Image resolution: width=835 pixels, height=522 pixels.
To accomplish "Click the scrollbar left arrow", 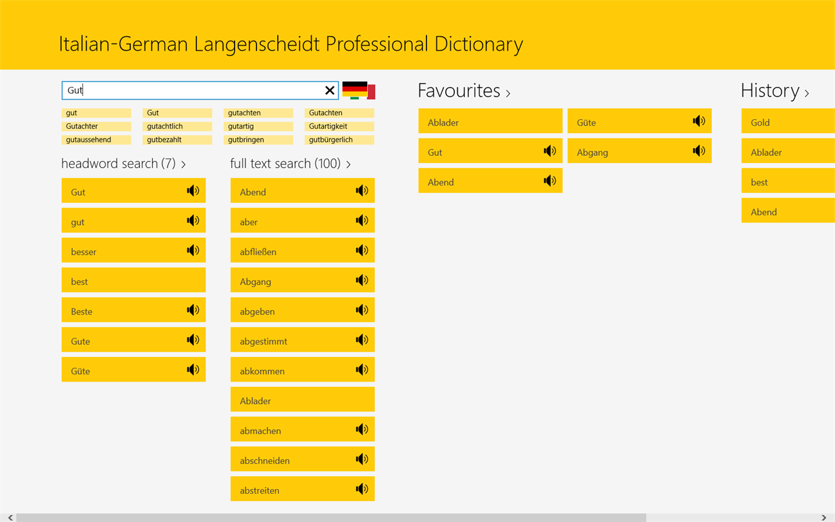I will click(10, 517).
